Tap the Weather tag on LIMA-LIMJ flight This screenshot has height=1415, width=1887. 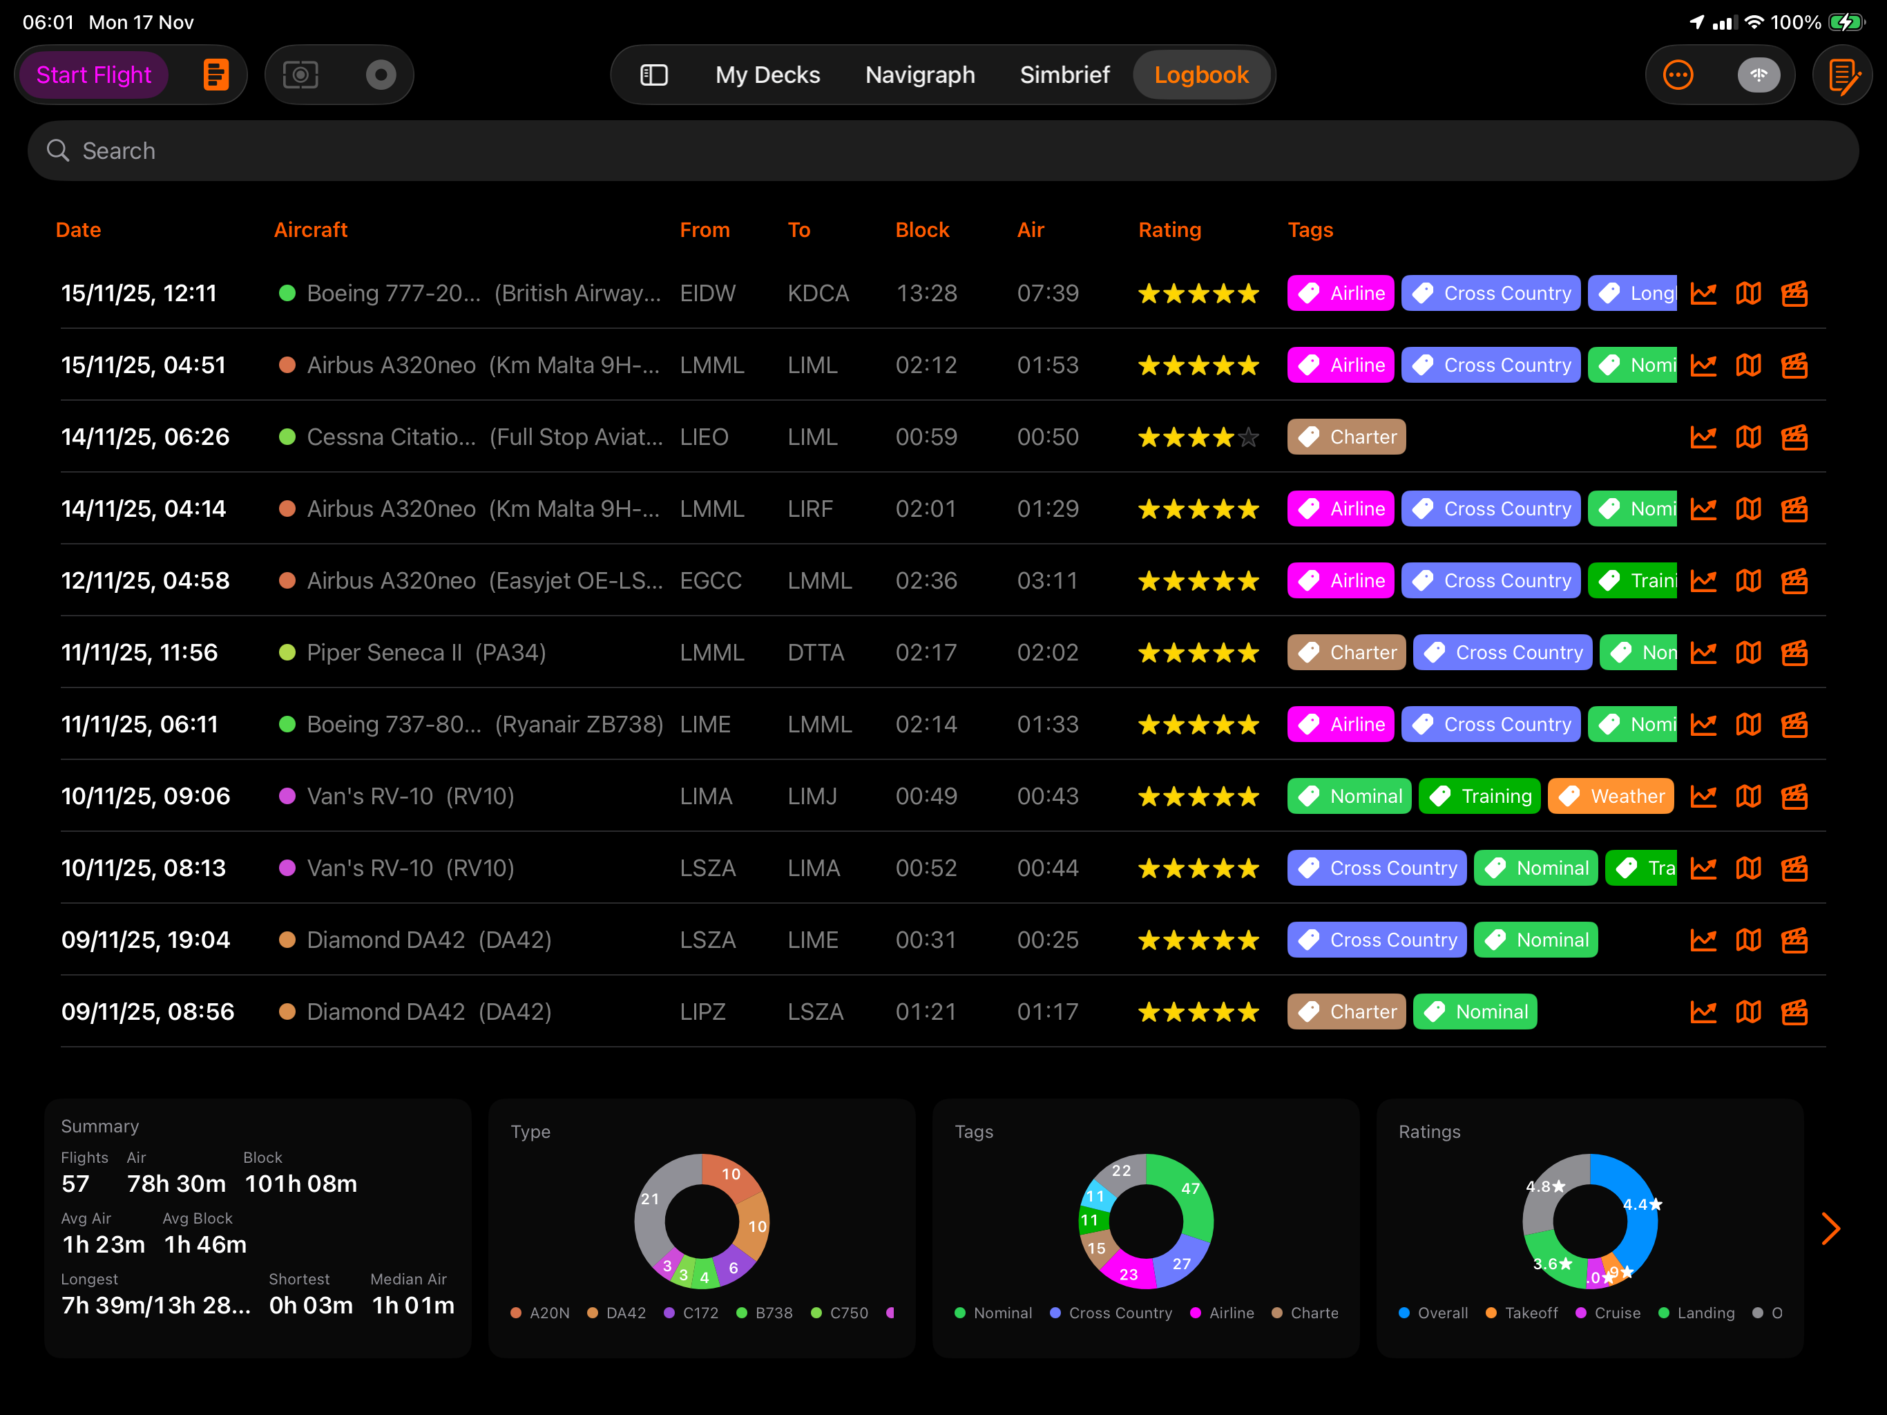[1610, 796]
